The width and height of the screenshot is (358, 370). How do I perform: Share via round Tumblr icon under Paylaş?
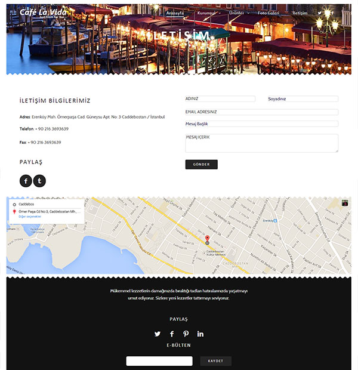(39, 181)
